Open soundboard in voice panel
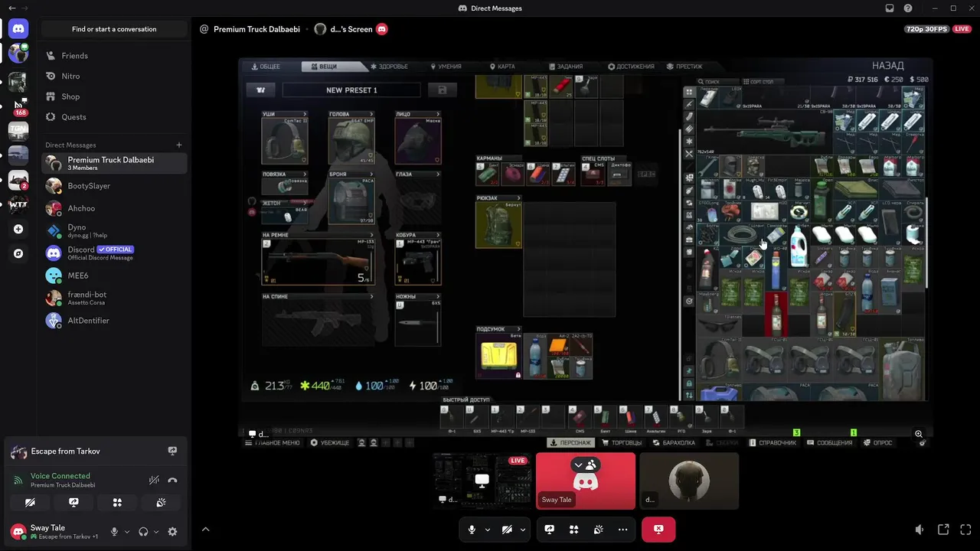Screen dimensions: 980x551 161,503
